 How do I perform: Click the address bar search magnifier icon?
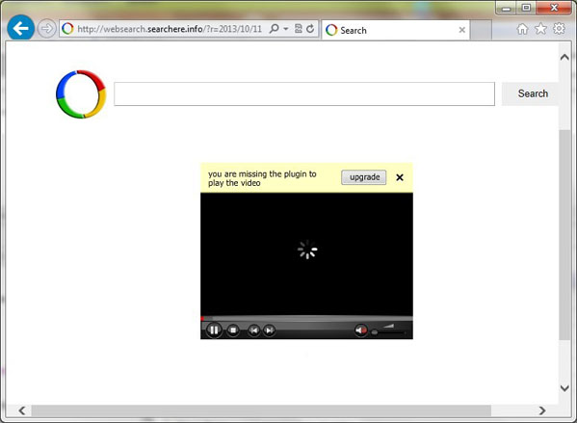tap(274, 29)
